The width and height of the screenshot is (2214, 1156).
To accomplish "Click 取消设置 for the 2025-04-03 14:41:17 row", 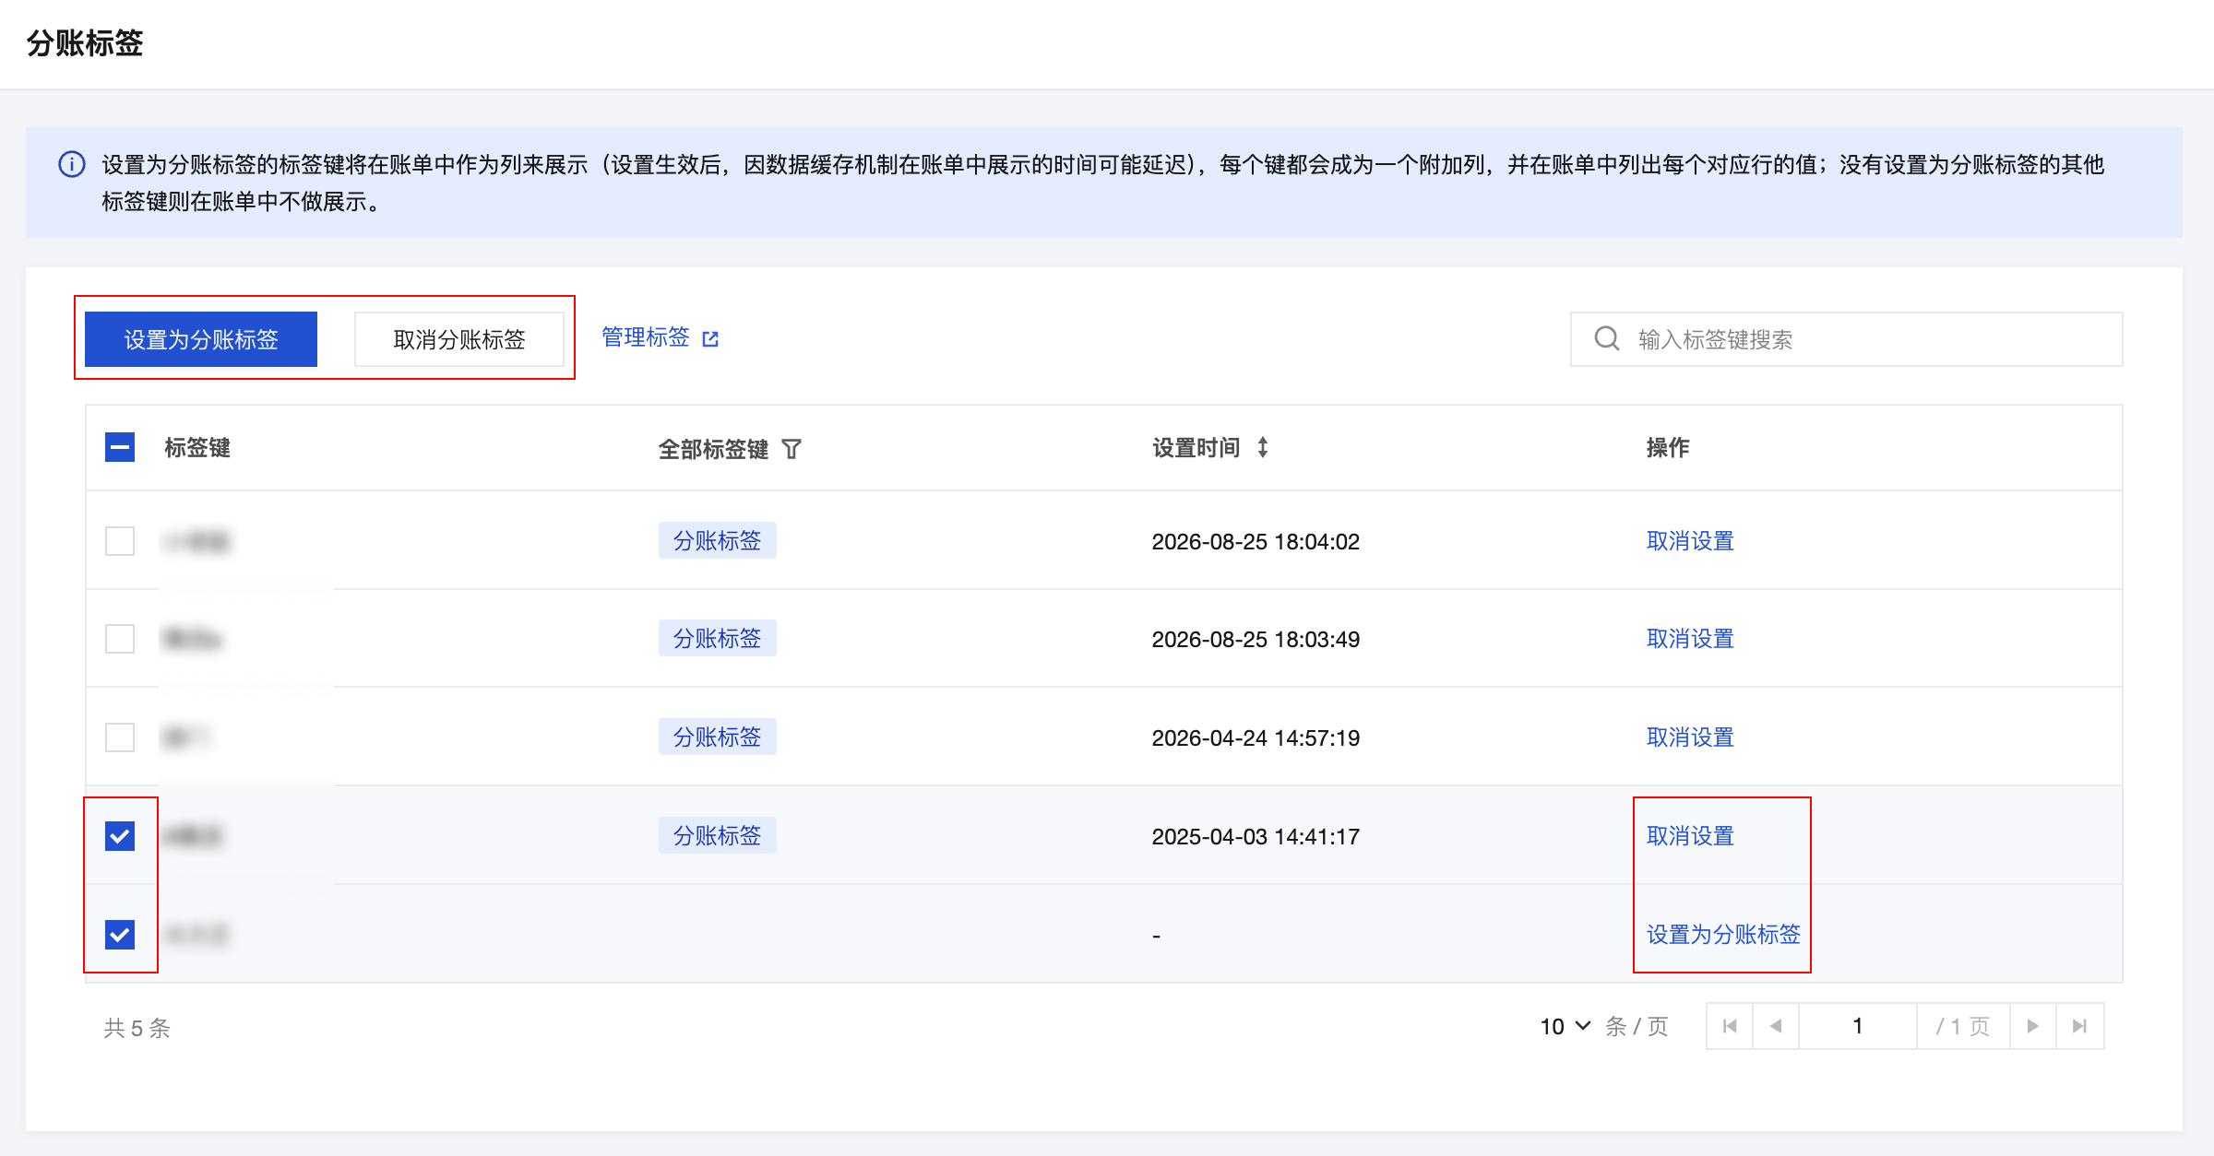I will coord(1690,836).
